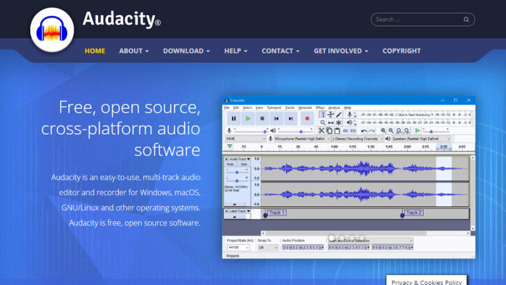Toggle the pinned play head green triangle
This screenshot has height=285, width=506.
click(229, 146)
